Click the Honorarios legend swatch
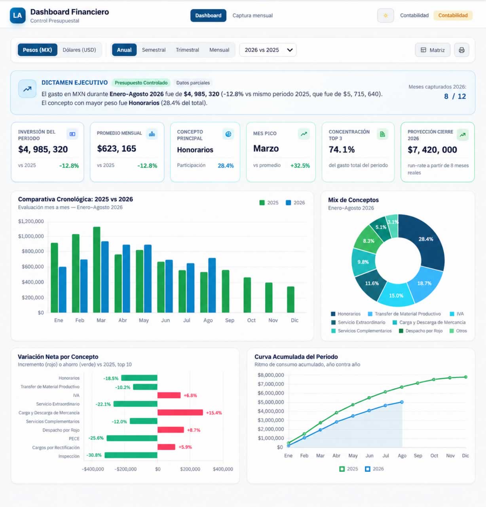Viewport: 486px width, 507px height. 333,314
